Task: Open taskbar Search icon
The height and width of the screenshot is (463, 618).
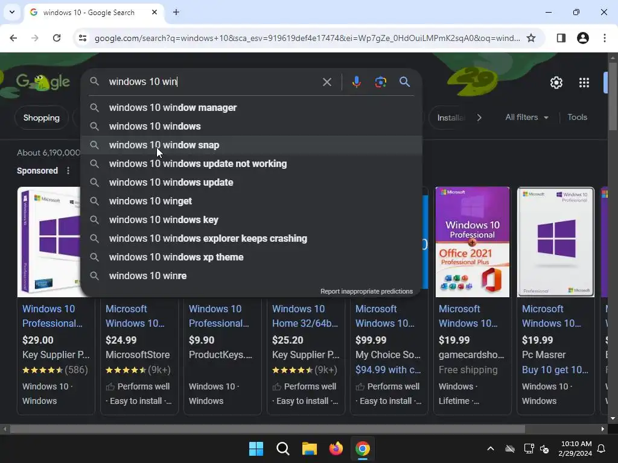Action: 282,449
